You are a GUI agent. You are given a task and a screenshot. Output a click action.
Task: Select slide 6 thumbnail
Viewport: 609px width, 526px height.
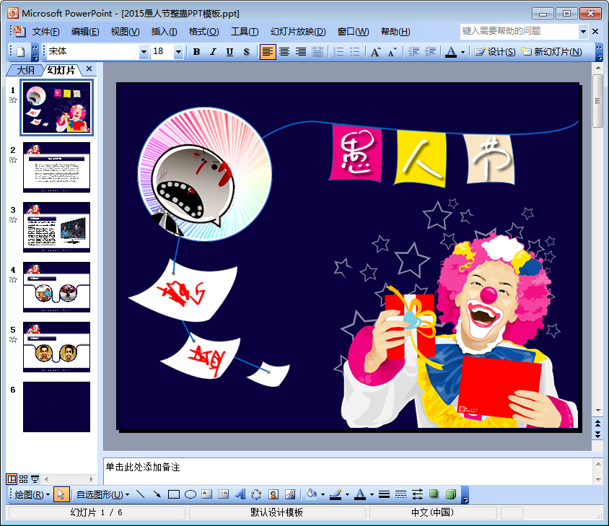pyautogui.click(x=57, y=407)
